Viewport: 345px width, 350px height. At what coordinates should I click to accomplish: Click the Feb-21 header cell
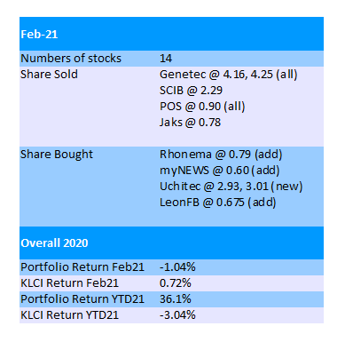click(171, 34)
